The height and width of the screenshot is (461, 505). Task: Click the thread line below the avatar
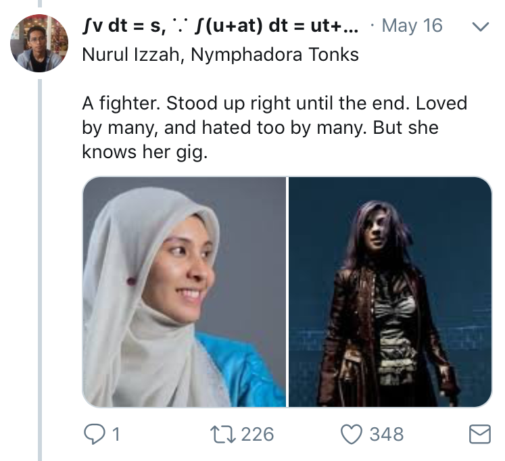(x=39, y=270)
